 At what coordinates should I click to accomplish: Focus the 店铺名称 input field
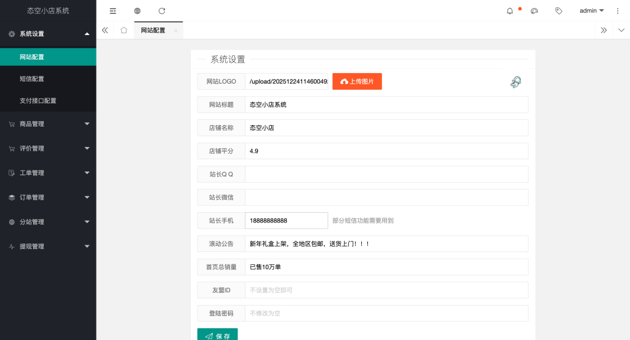[x=386, y=128]
